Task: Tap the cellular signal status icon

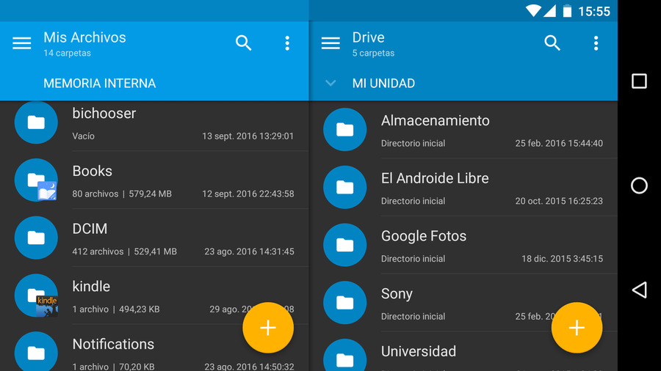Action: click(549, 11)
